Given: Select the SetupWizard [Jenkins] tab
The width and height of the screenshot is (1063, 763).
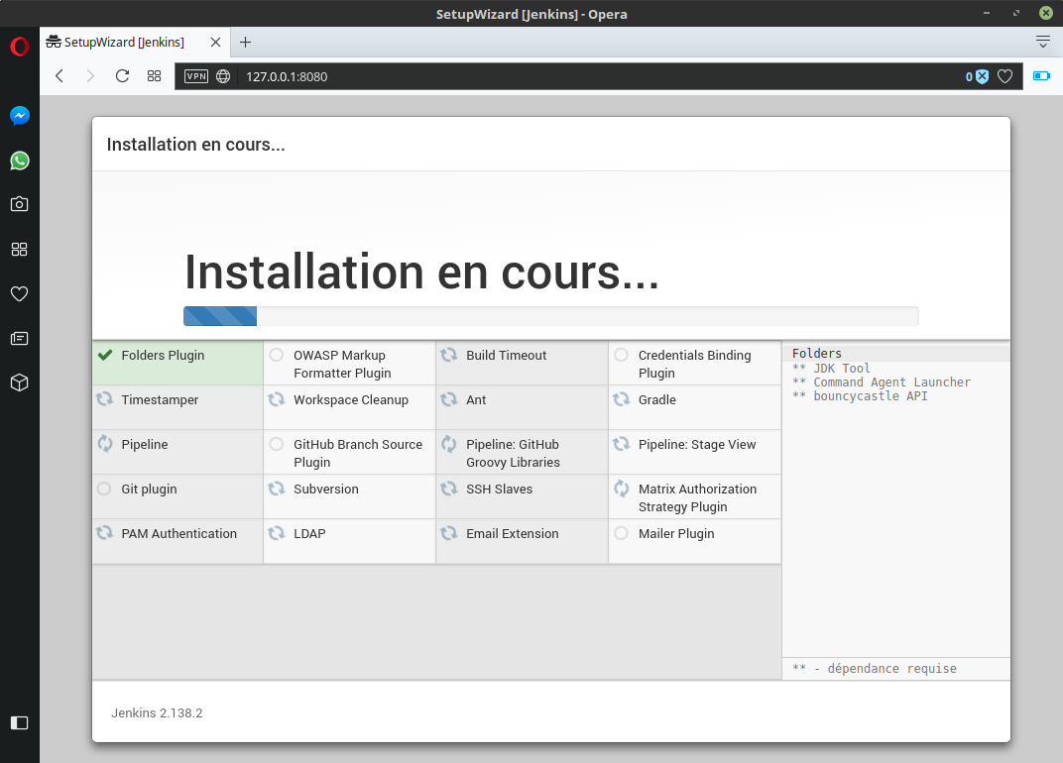Looking at the screenshot, I should pos(124,42).
